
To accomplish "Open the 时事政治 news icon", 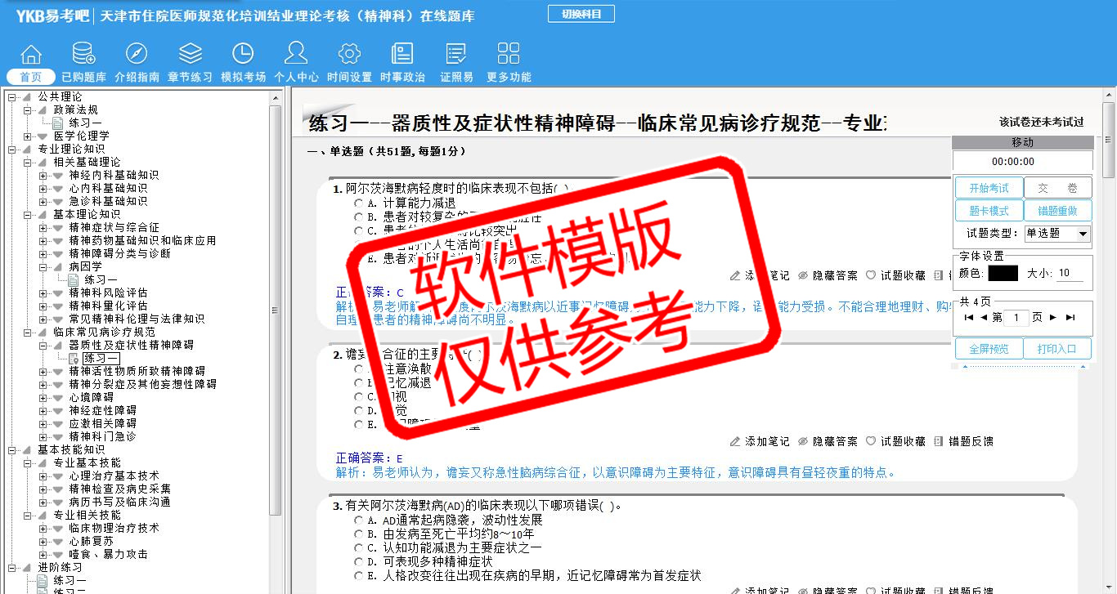I will (x=402, y=55).
